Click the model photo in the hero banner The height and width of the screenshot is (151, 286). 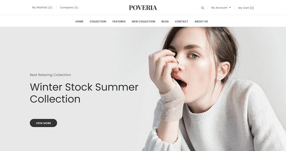tap(213, 89)
